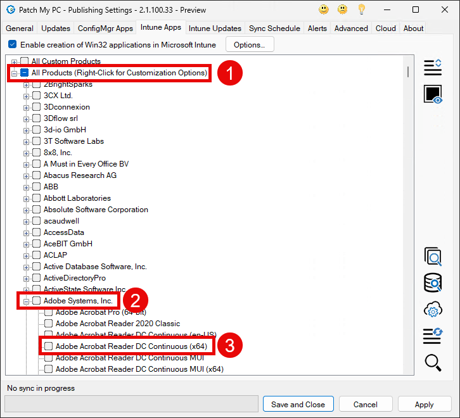
Task: Click the lightbulb idea icon
Action: point(362,9)
